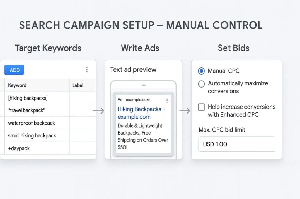The image size is (300, 199).
Task: Open the ad preview three-dot menu
Action: pos(167,101)
